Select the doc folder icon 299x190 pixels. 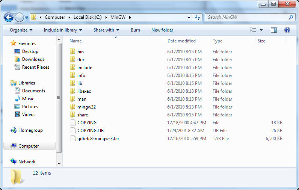(x=72, y=59)
